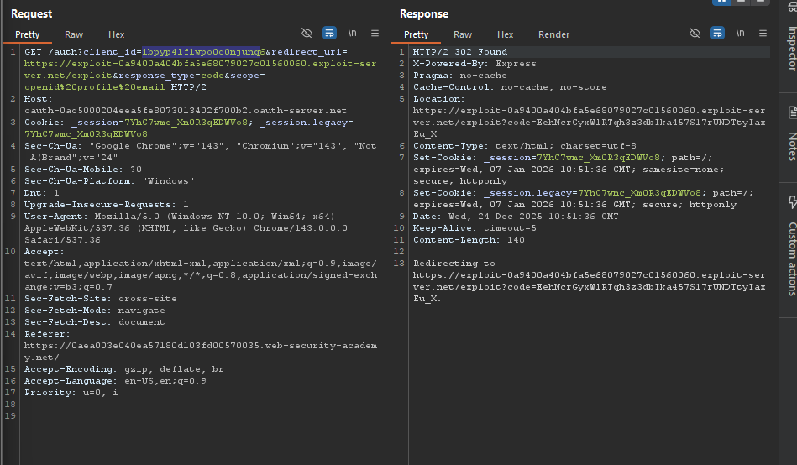Click the Response panel title

point(424,13)
